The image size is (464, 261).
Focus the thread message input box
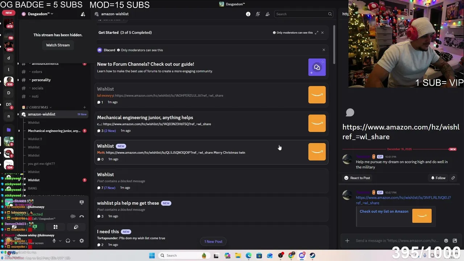(x=397, y=241)
